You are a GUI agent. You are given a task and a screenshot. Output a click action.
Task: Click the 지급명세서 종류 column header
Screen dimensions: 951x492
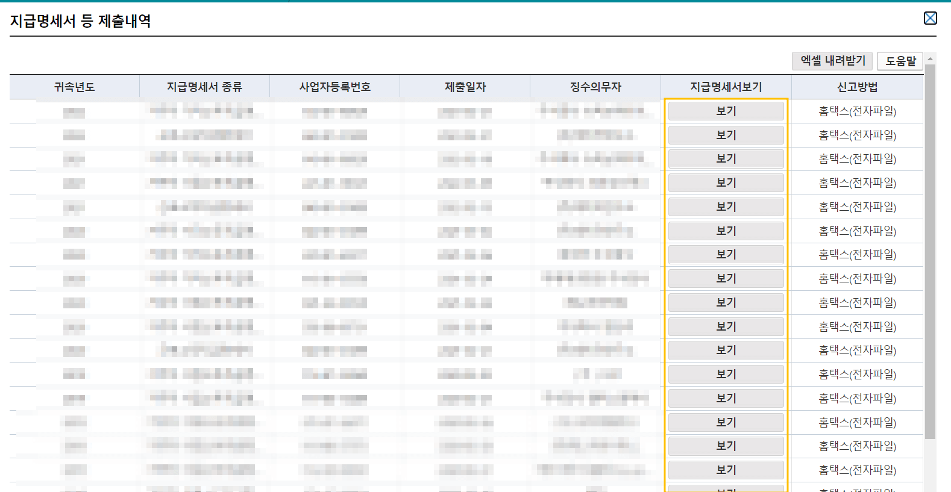pyautogui.click(x=204, y=87)
